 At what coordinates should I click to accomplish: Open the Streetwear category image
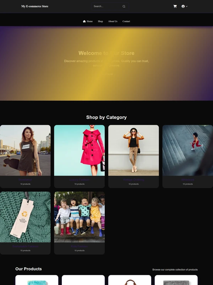point(25,150)
